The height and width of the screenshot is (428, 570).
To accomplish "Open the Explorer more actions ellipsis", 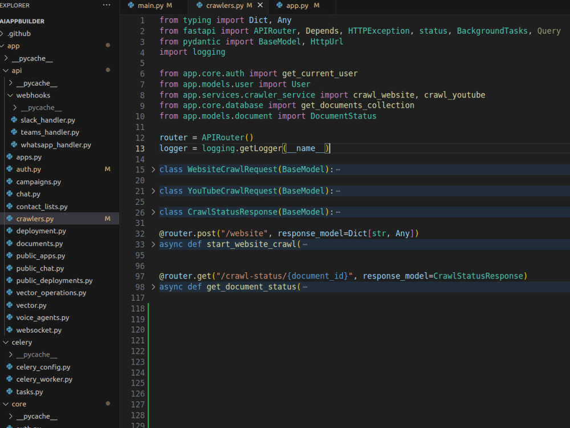I will coord(107,5).
